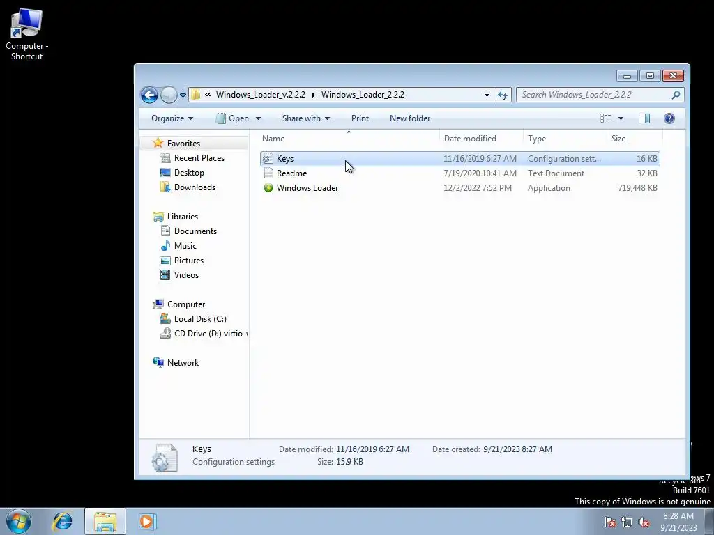Click the Date modified value in details pane

(372, 449)
